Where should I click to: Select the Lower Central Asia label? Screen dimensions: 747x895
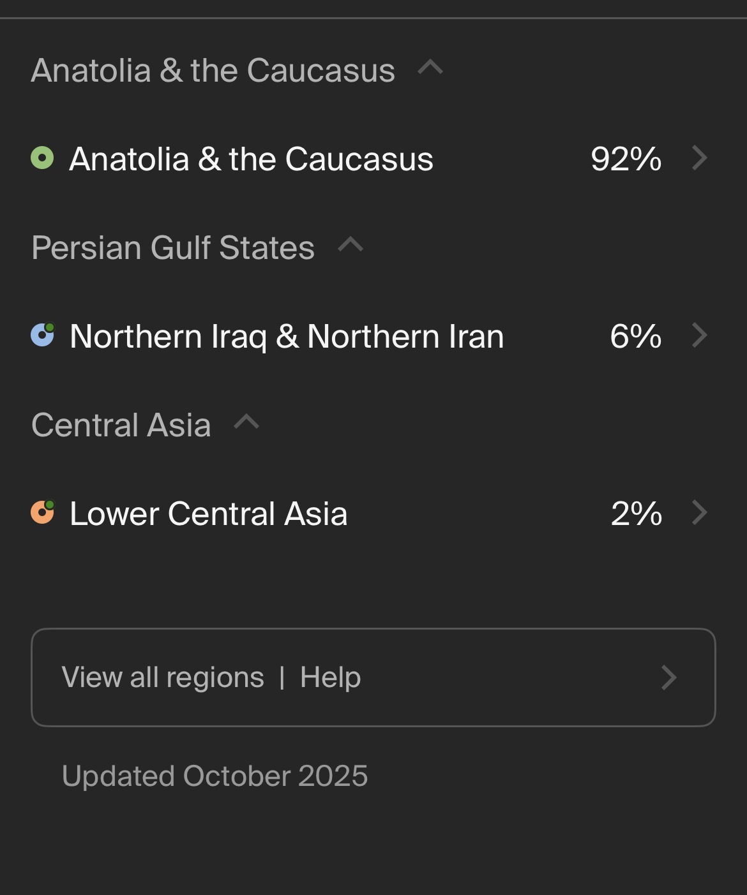click(208, 514)
